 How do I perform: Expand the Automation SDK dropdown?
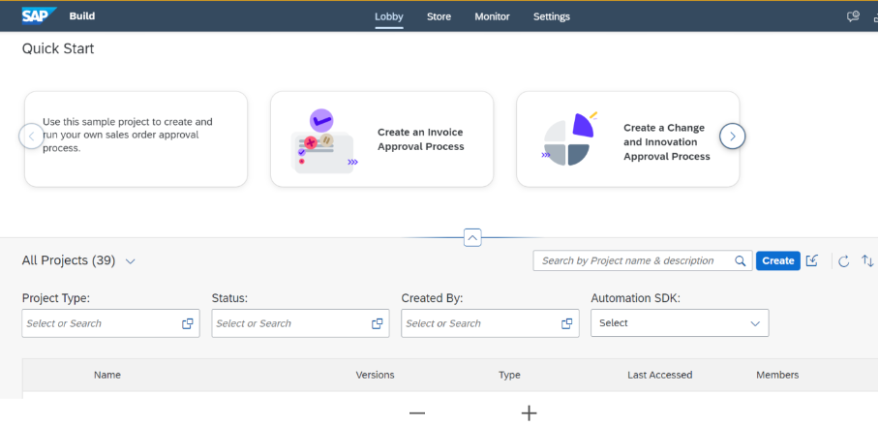click(755, 323)
